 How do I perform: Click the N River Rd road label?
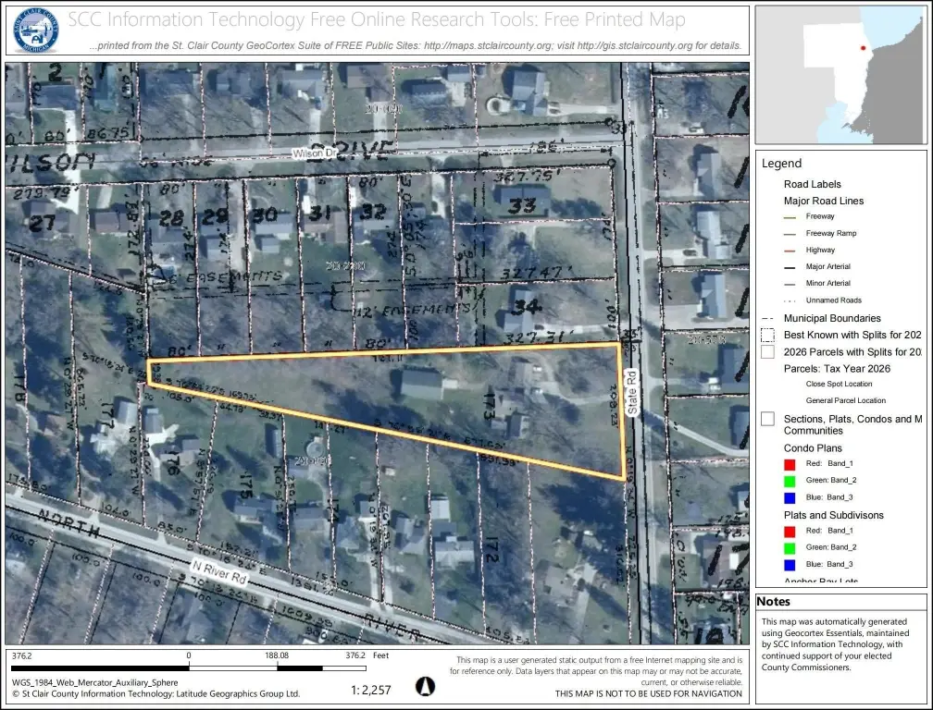tap(219, 571)
